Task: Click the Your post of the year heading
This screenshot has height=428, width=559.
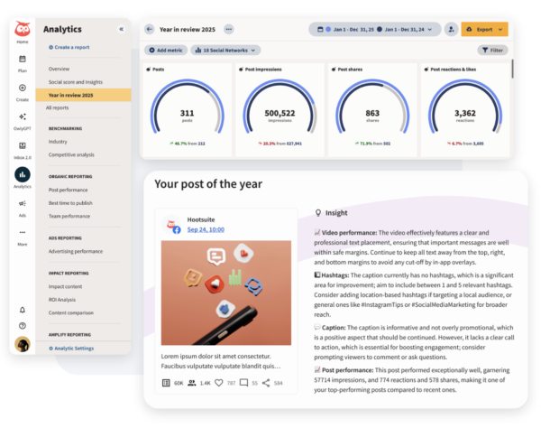Action: tap(208, 184)
